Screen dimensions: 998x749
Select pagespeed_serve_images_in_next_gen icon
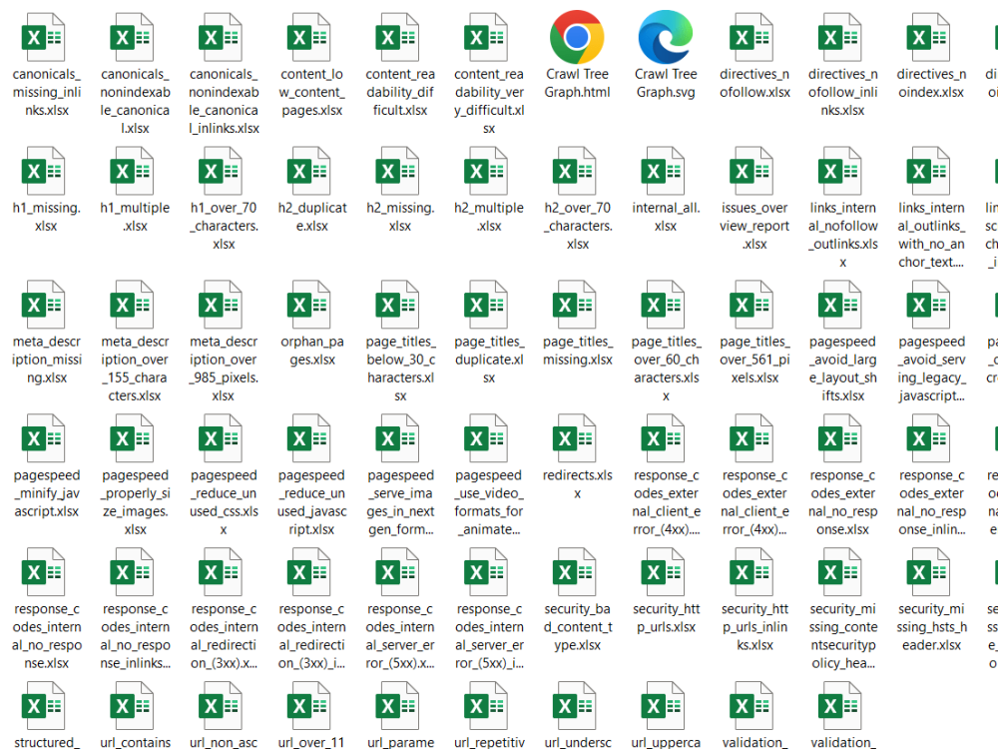point(398,438)
